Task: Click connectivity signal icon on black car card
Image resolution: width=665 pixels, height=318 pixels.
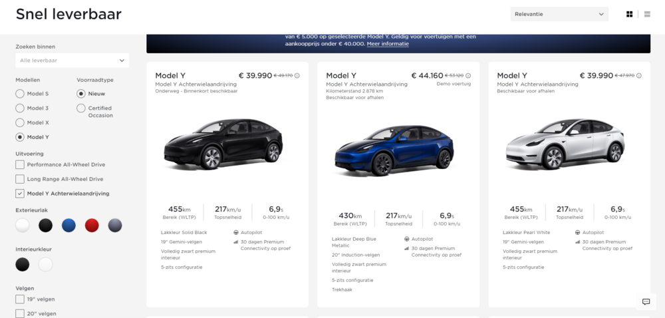Action: (236, 242)
